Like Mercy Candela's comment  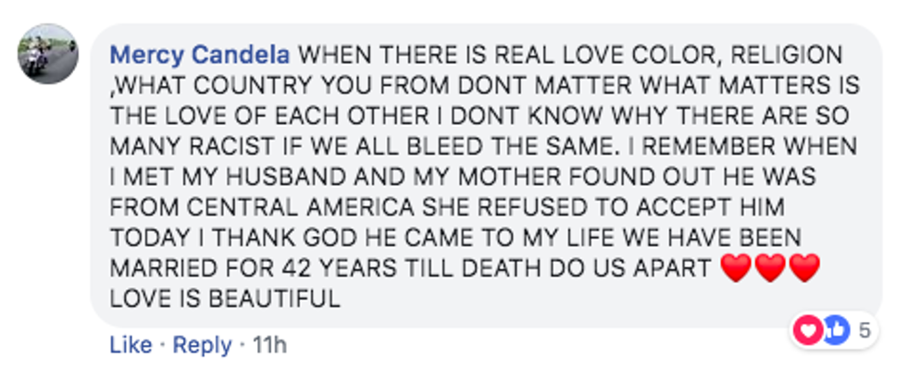point(130,345)
